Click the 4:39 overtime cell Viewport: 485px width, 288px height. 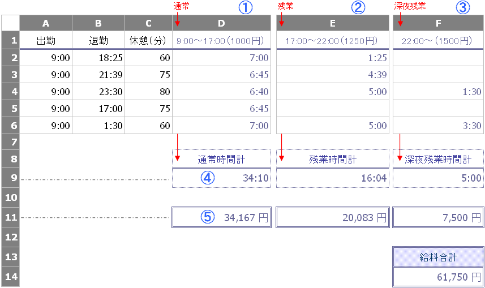(333, 75)
